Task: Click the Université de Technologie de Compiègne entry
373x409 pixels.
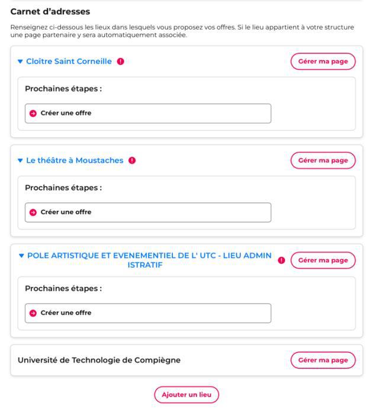Action: coord(99,360)
